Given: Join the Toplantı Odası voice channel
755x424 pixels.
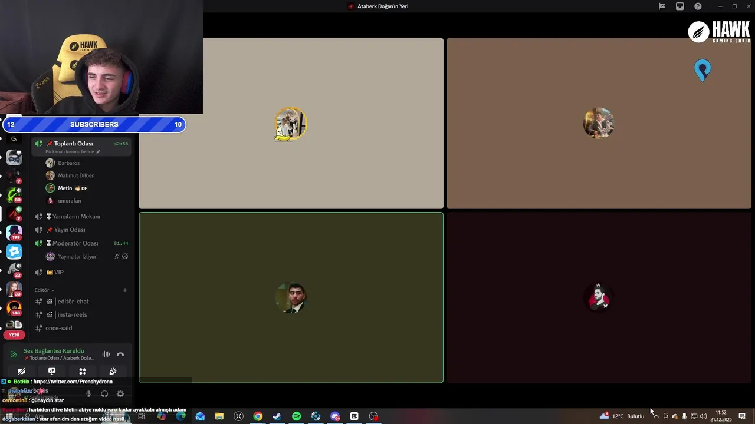Looking at the screenshot, I should point(81,147).
